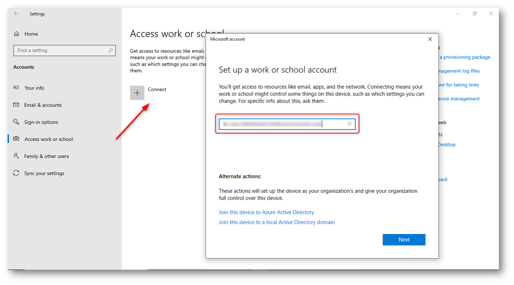Click the Next button

[x=404, y=240]
